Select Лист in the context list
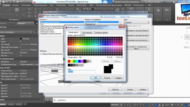This screenshot has height=107, width=190. (42, 24)
